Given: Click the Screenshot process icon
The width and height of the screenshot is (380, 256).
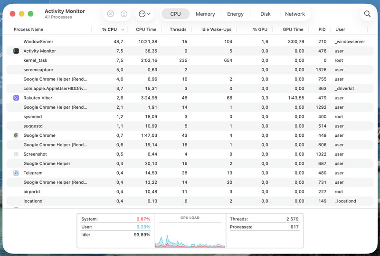Looking at the screenshot, I should click(x=16, y=154).
